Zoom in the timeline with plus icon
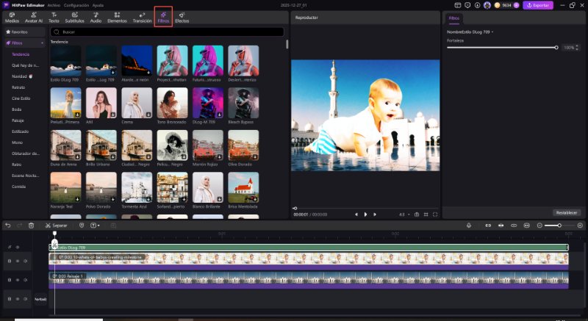 (x=580, y=226)
